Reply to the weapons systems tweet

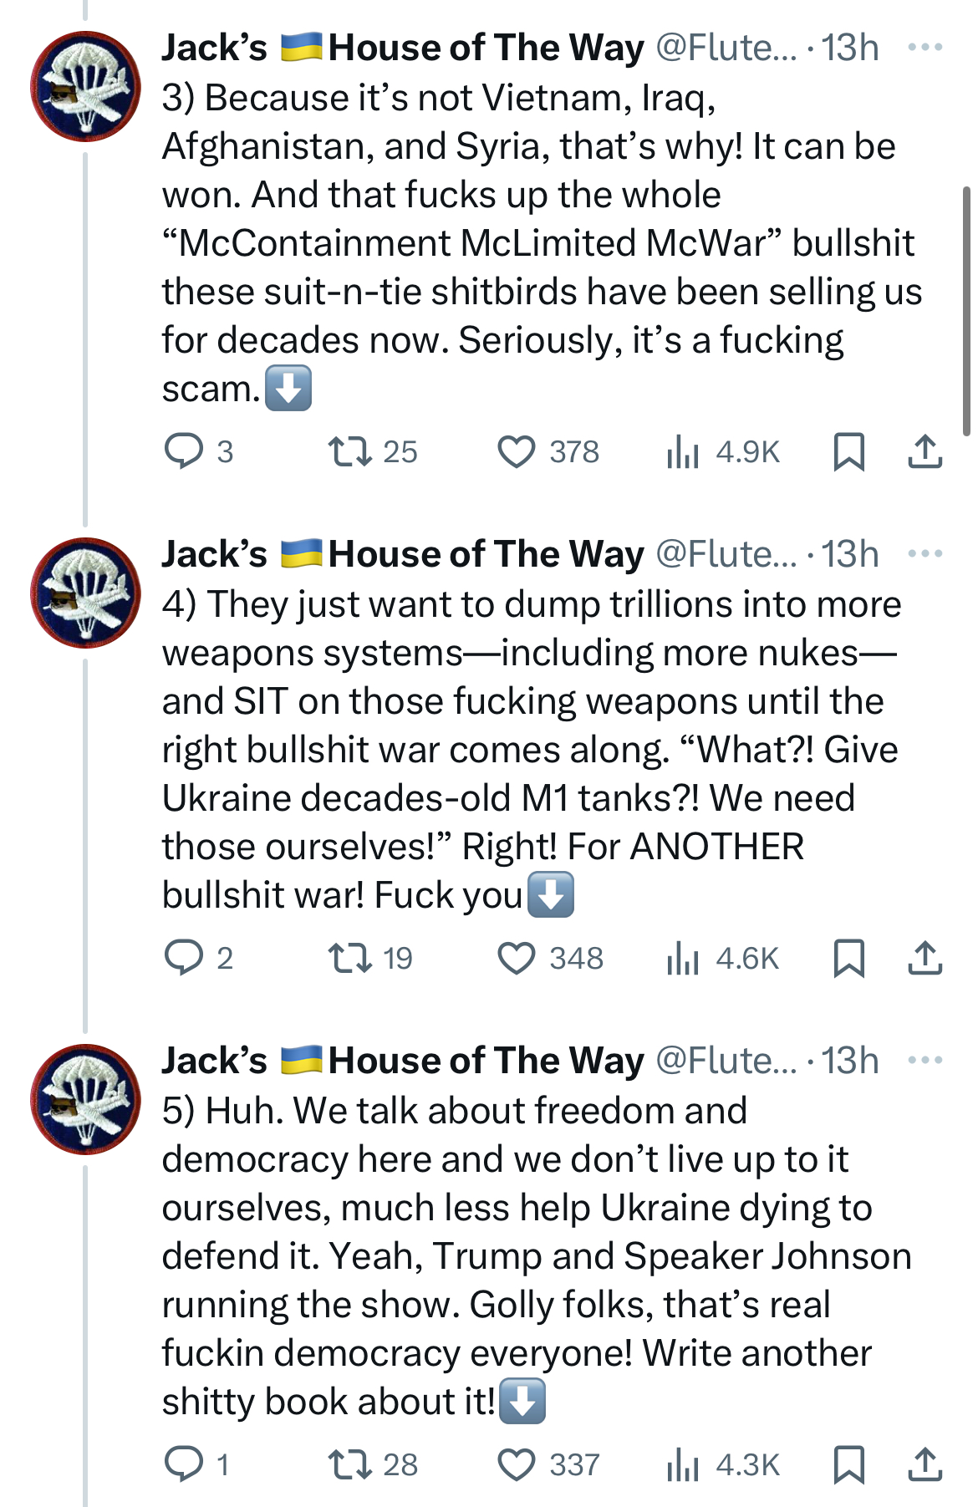(184, 958)
